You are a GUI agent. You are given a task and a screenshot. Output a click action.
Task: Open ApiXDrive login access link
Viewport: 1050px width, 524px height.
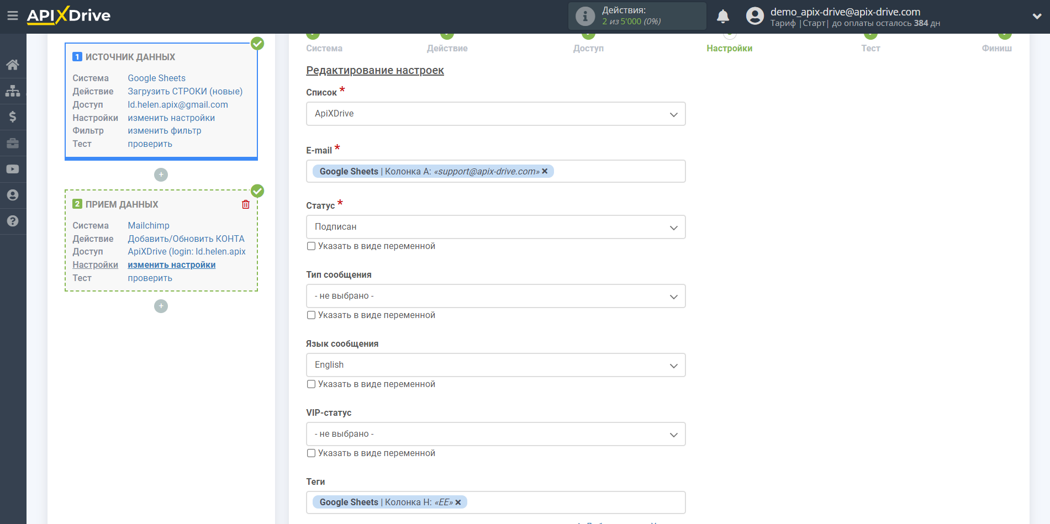[187, 252]
